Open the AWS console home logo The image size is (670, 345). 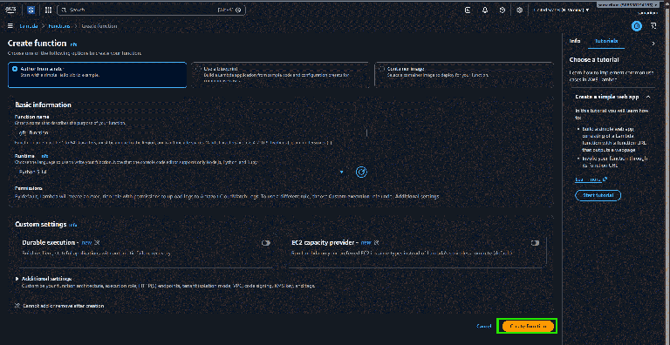[x=10, y=10]
